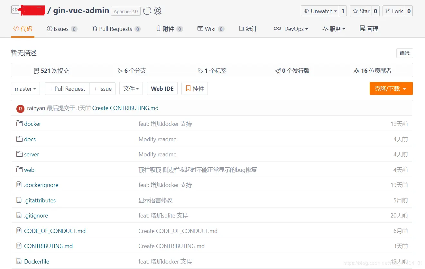Image resolution: width=425 pixels, height=269 pixels.
Task: Open the .dockerignore file
Action: point(41,185)
